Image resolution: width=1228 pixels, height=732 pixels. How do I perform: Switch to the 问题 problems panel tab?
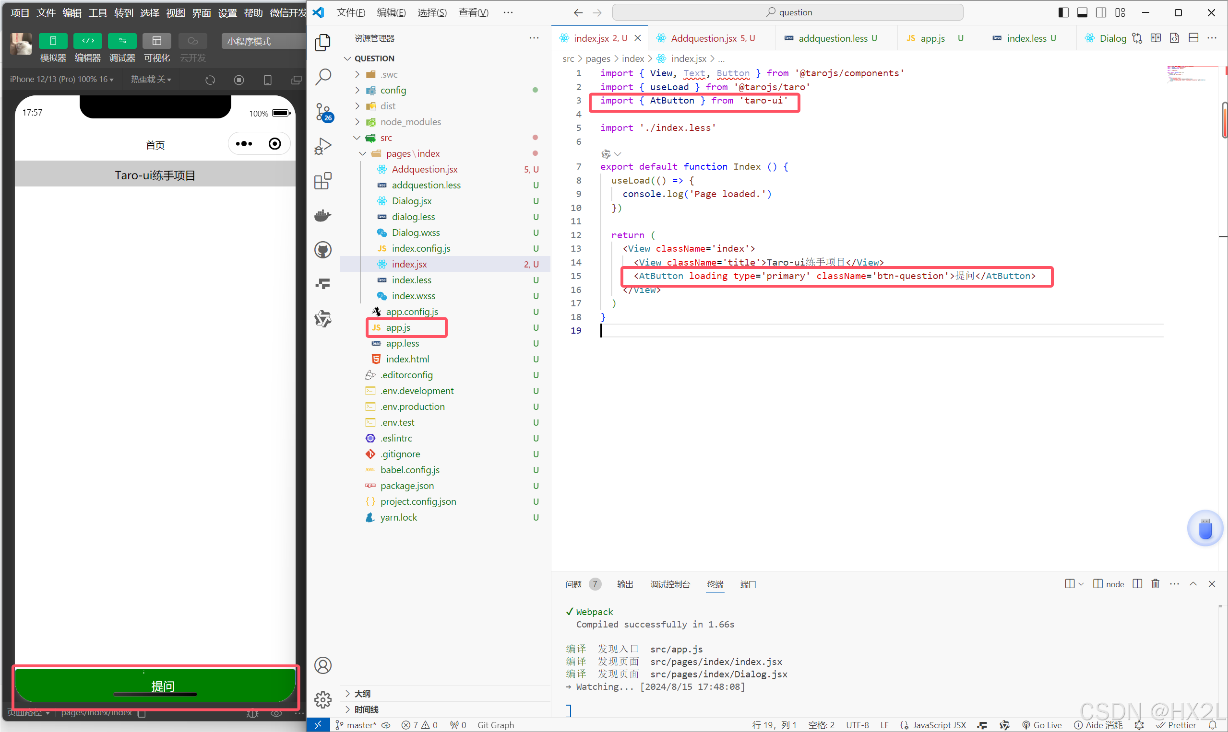coord(573,584)
